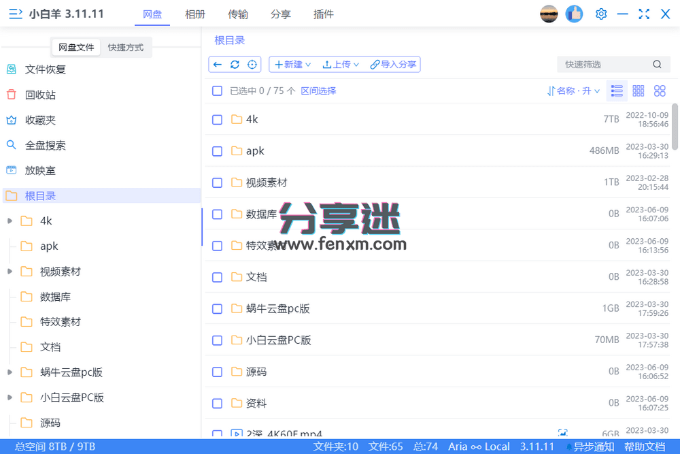Click the navigate back arrow
Screen dimensions: 680x454
(x=218, y=64)
